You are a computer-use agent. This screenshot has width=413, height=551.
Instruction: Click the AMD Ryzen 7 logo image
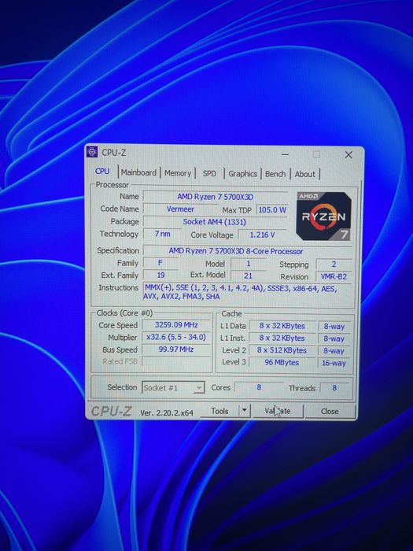[324, 216]
